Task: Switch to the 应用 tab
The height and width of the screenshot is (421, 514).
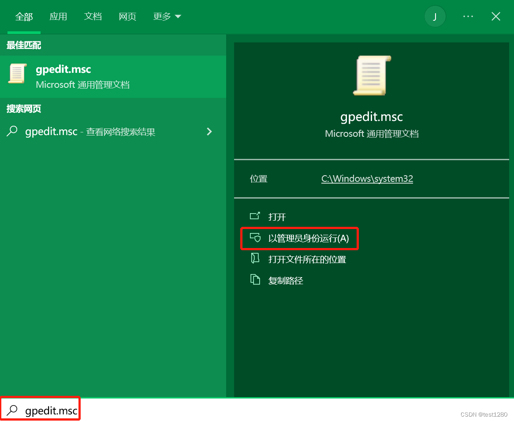Action: (58, 16)
